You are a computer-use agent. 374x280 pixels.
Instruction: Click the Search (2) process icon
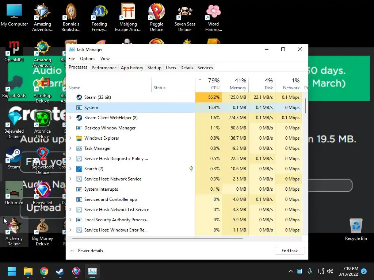point(79,169)
